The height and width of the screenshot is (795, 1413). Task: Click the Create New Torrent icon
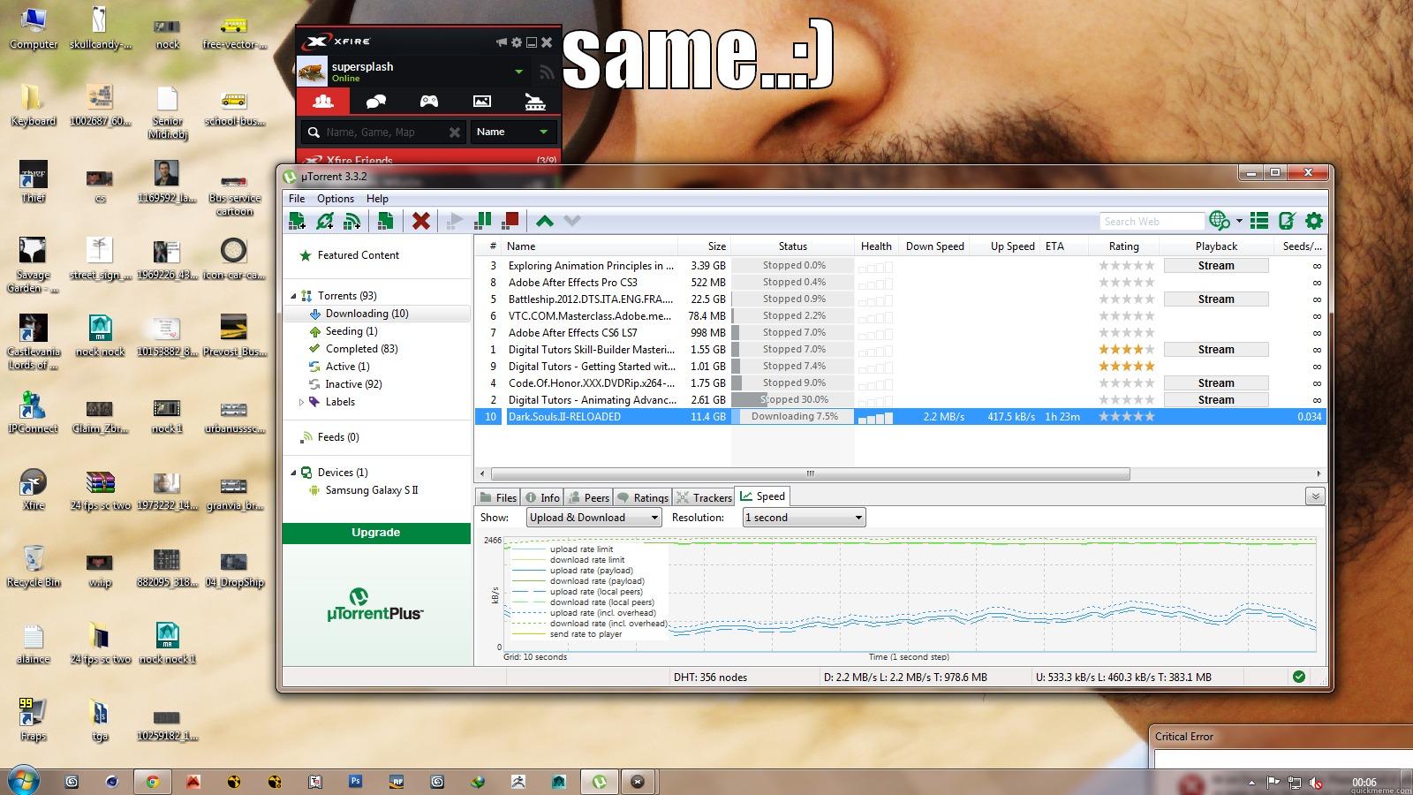385,221
